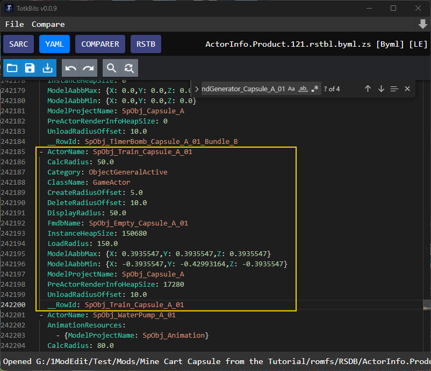Open the Compare menu
Viewport: 431px width, 371px height.
point(48,24)
